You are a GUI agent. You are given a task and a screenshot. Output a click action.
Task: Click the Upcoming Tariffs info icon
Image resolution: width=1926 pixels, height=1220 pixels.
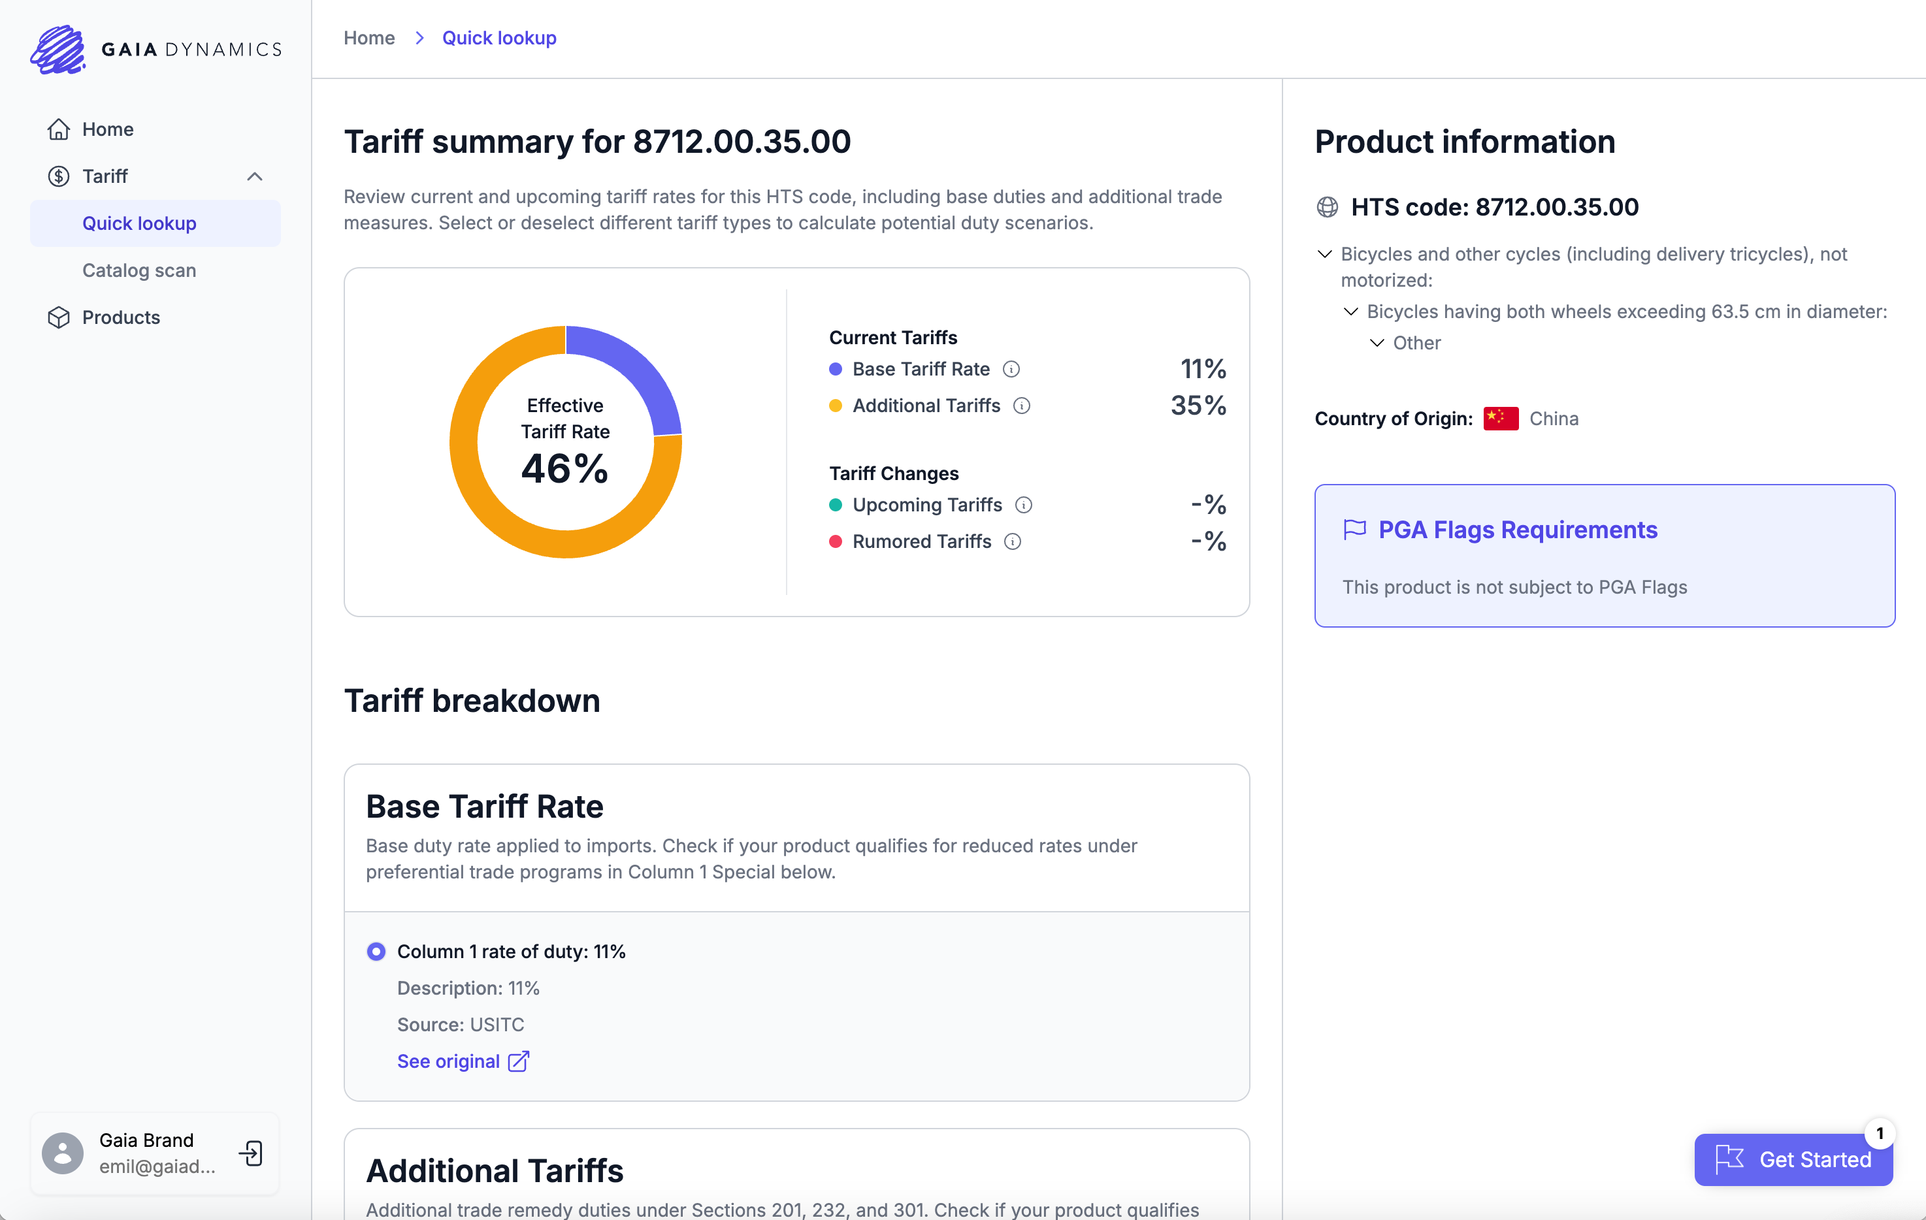point(1023,504)
